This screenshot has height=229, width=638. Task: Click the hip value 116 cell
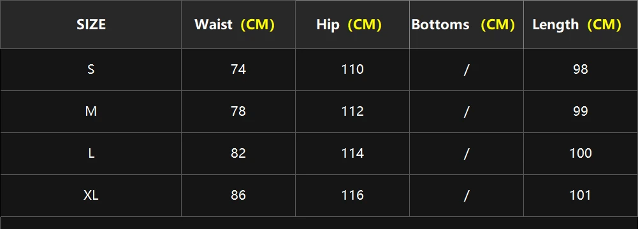tap(352, 196)
